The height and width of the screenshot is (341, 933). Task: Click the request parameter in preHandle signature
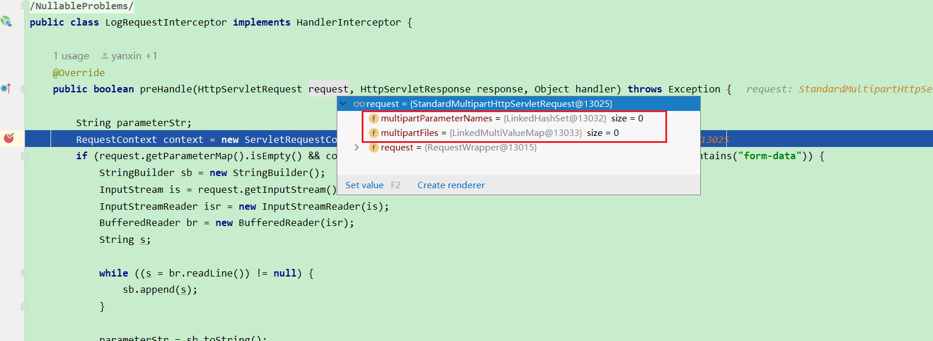[x=328, y=89]
